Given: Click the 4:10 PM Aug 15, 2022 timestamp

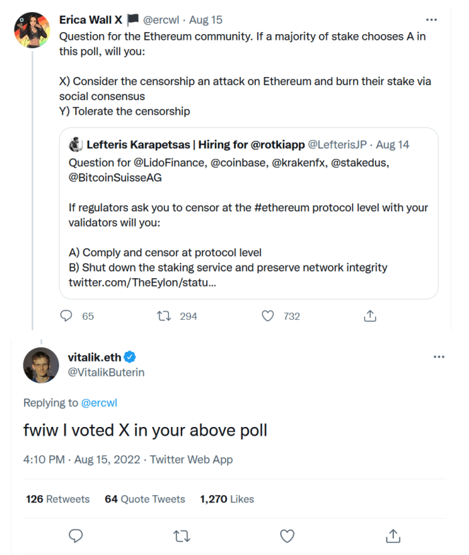Looking at the screenshot, I should tap(82, 460).
